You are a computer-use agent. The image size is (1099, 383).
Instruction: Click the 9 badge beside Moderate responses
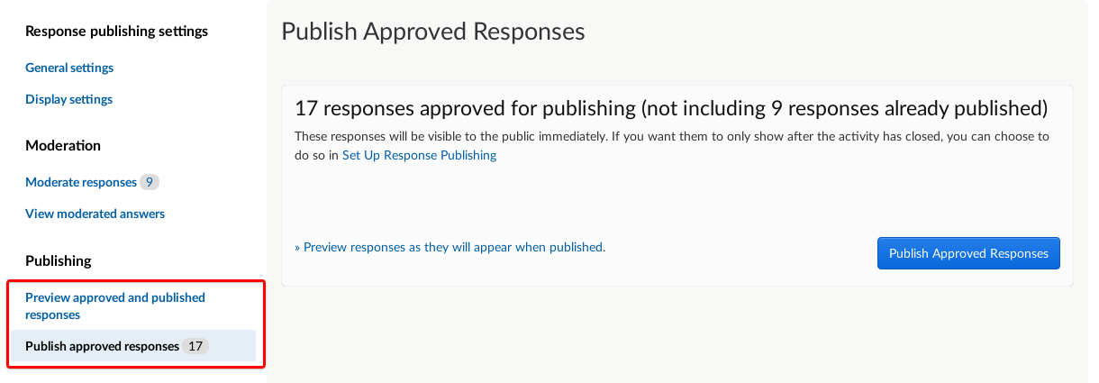coord(150,182)
